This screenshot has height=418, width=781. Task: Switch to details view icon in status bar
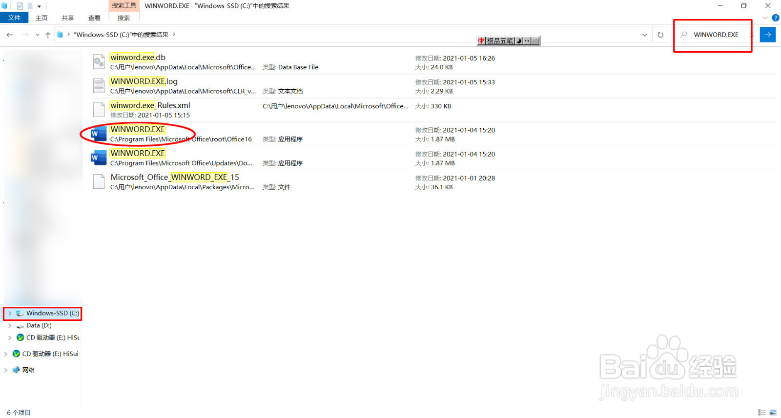[761, 413]
